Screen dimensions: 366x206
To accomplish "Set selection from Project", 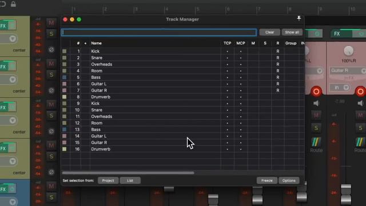I will tap(108, 181).
